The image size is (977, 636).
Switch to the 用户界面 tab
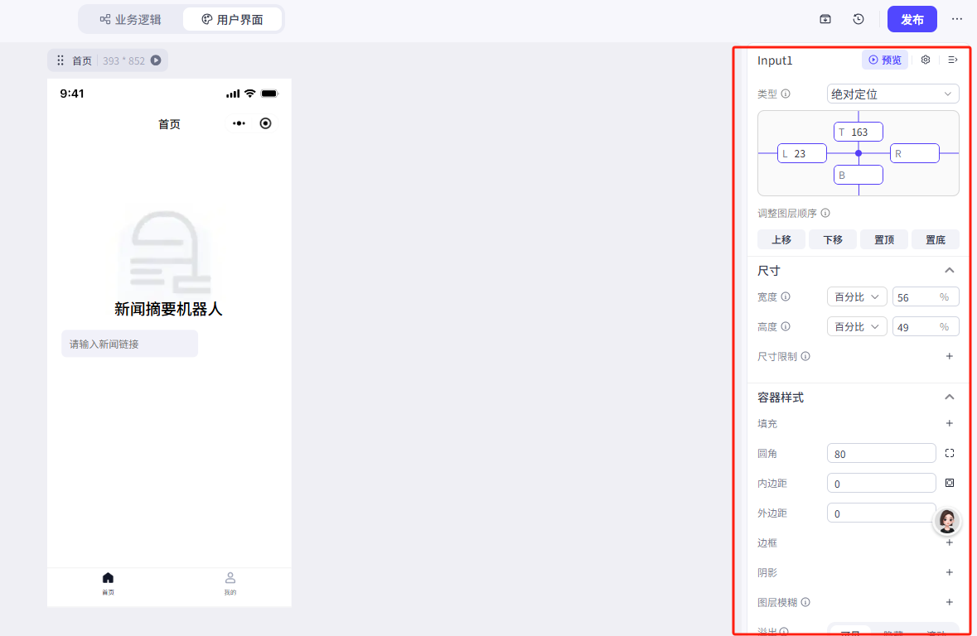coord(232,19)
